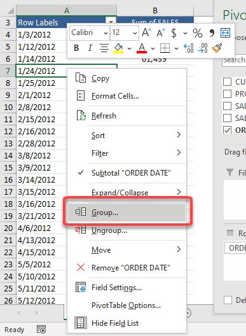246x336 pixels.
Task: Uncheck the OR field checkbox
Action: tap(227, 130)
